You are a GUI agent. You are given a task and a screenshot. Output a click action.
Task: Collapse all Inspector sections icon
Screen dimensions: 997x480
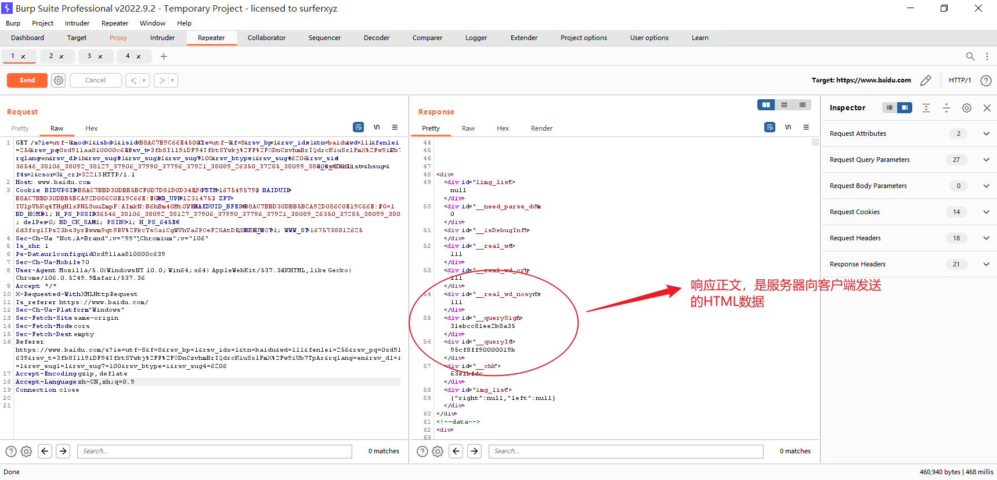pos(947,108)
